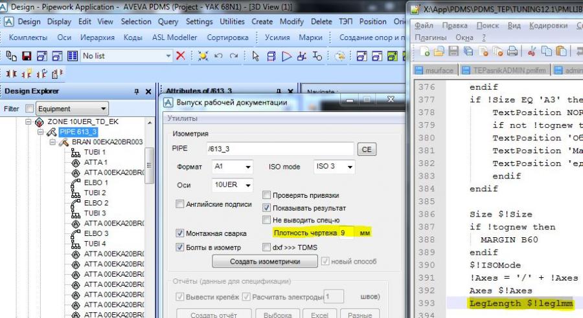Click the last clipboard-style icon in bottom toolbar
Screen dimensions: 583x318
pyautogui.click(x=57, y=74)
